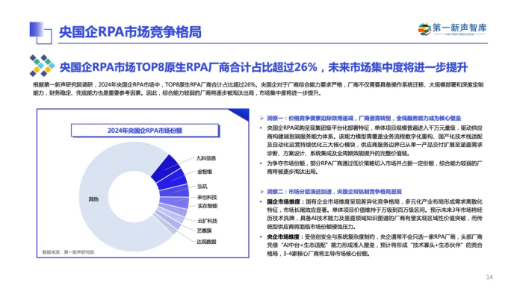The width and height of the screenshot is (517, 291).
Task: Click the 来也科技 chart label
Action: tap(207, 197)
